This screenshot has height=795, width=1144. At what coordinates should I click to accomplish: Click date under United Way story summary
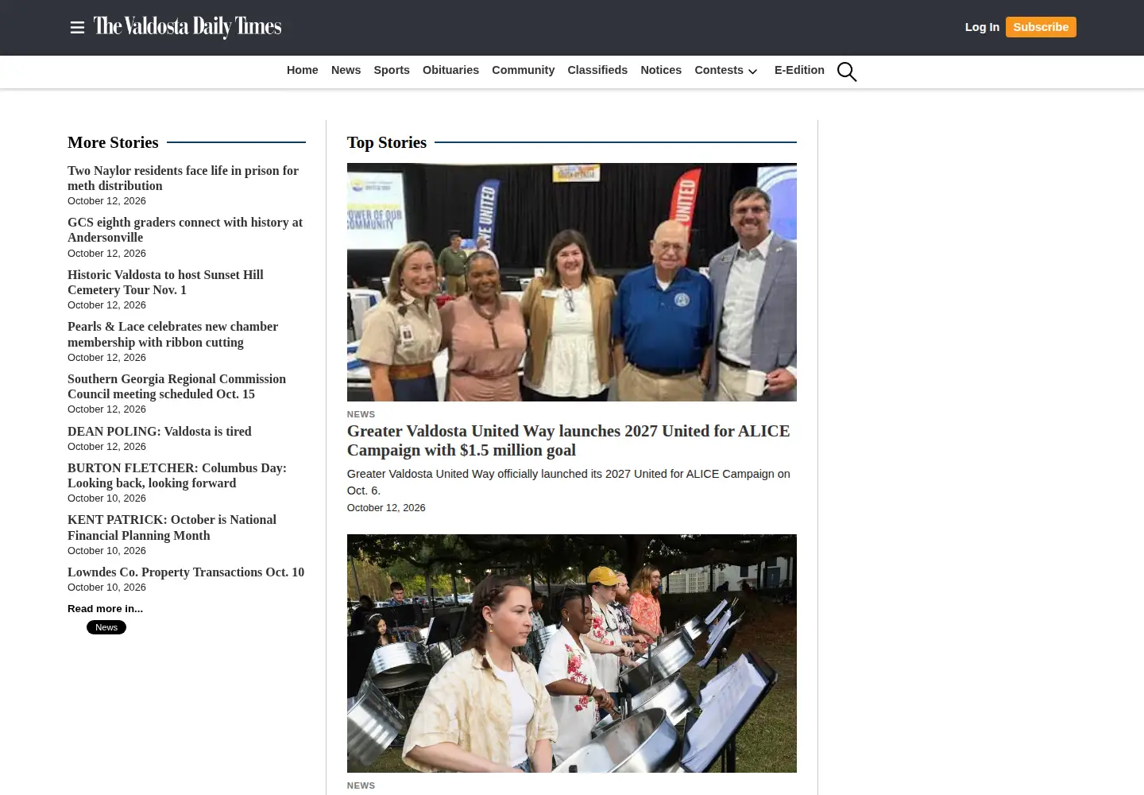coord(386,507)
